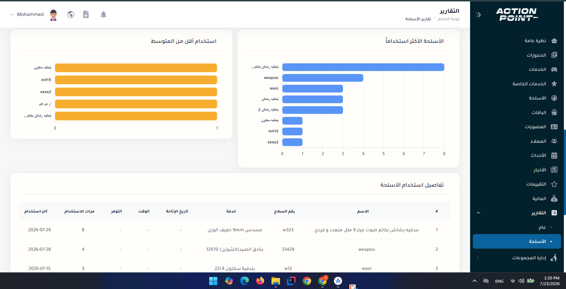566x289 pixels.
Task: Click the reservations icon next to الحجوزات
Action: point(554,55)
